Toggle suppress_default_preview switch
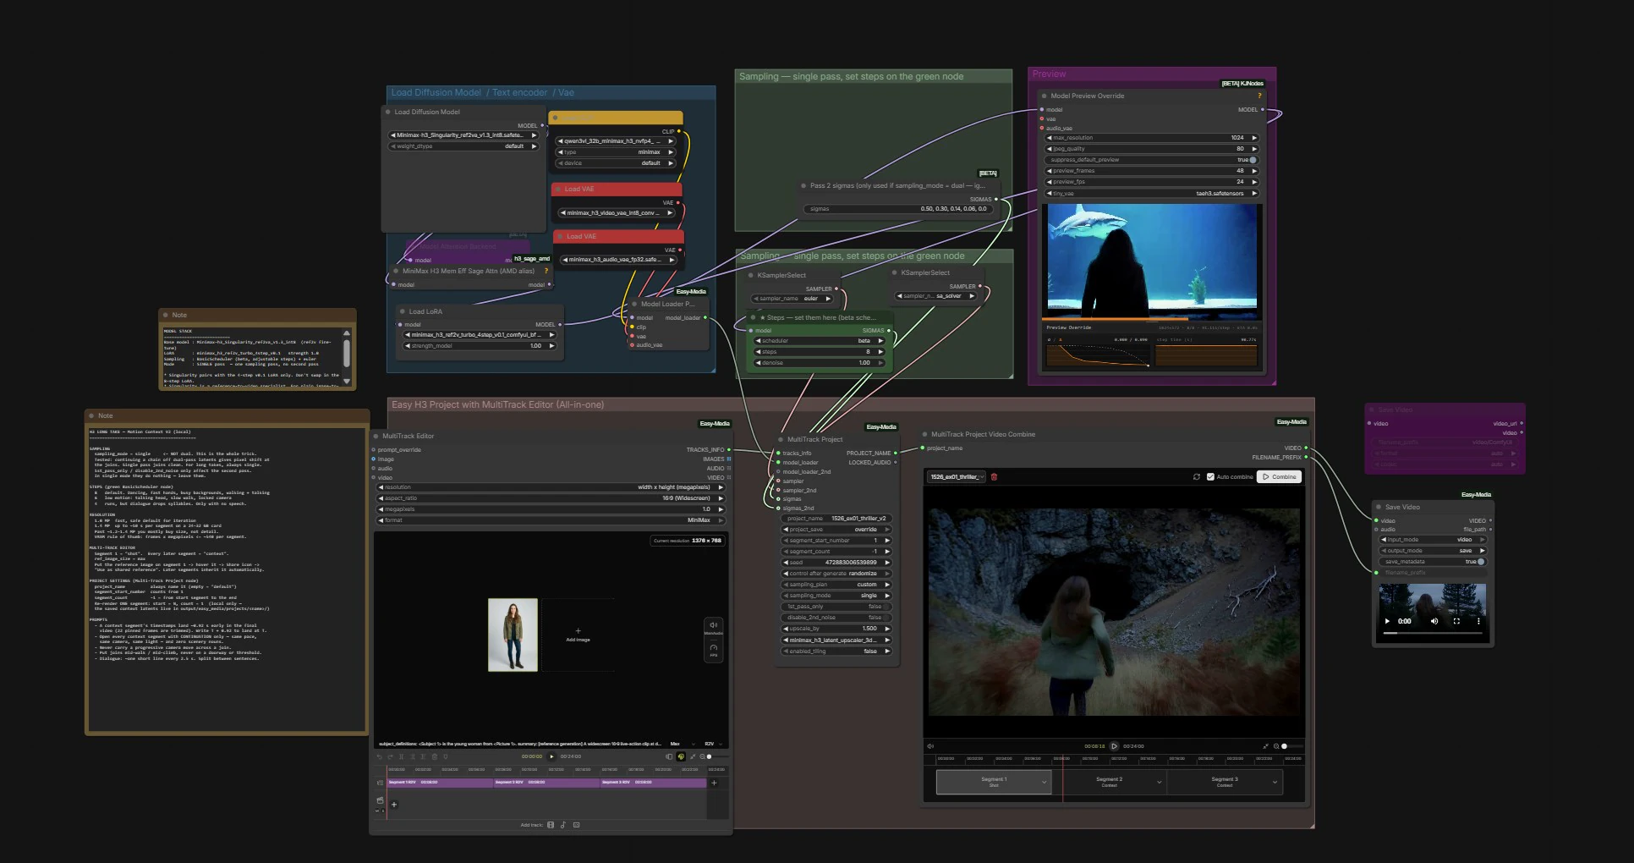 point(1253,159)
